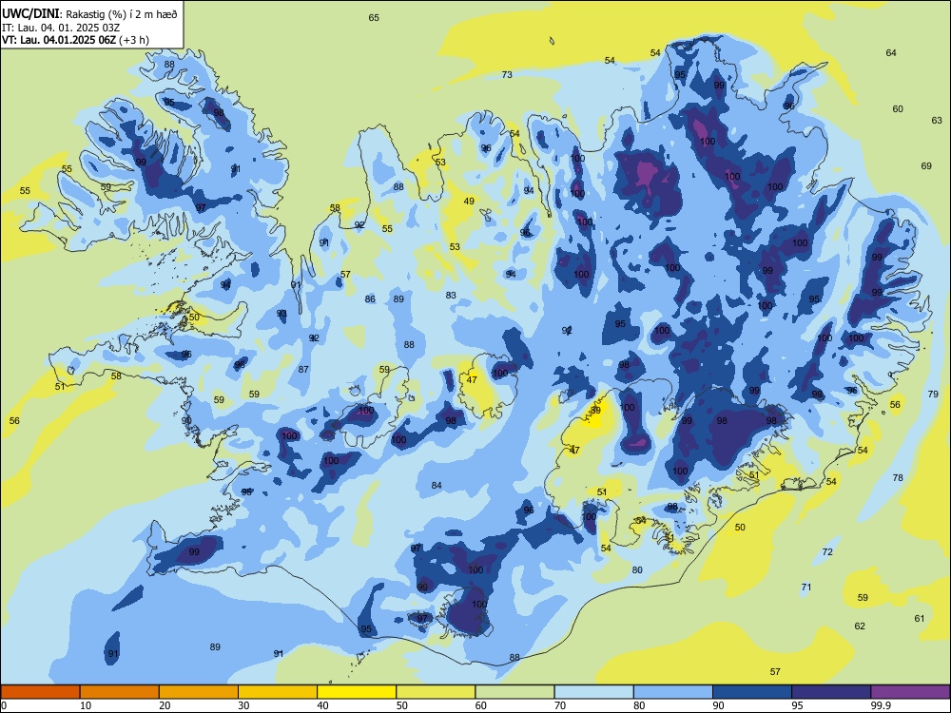Viewport: 951px width, 713px height.
Task: Click the '99.9' legend scale label
Action: (x=880, y=705)
